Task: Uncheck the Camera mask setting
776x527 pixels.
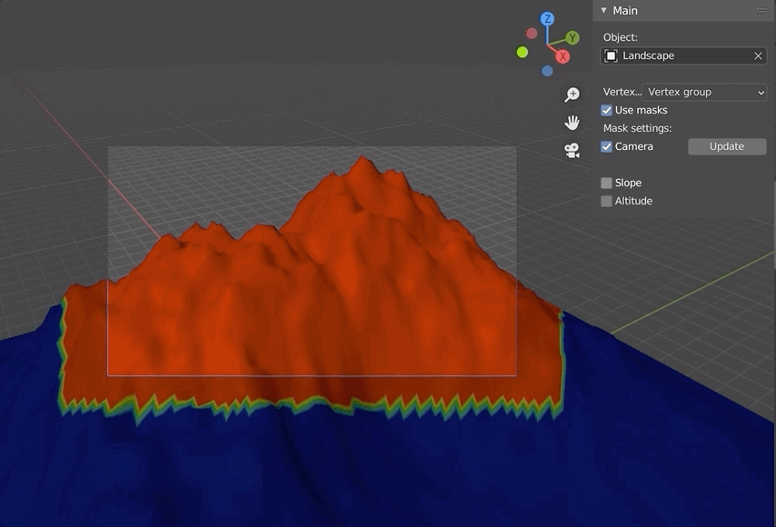Action: [606, 145]
